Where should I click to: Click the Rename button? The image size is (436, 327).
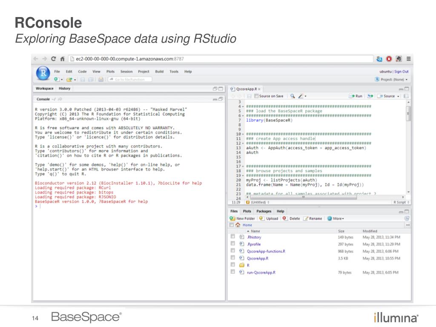(x=313, y=218)
